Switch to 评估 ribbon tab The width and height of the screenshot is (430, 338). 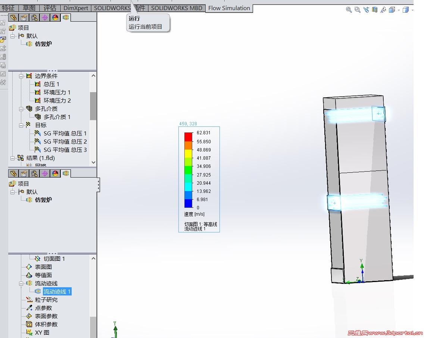[50, 8]
